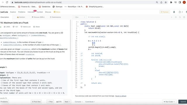187x105 pixels.
Task: Click the LeetCode logo
Action: pos(4,12)
